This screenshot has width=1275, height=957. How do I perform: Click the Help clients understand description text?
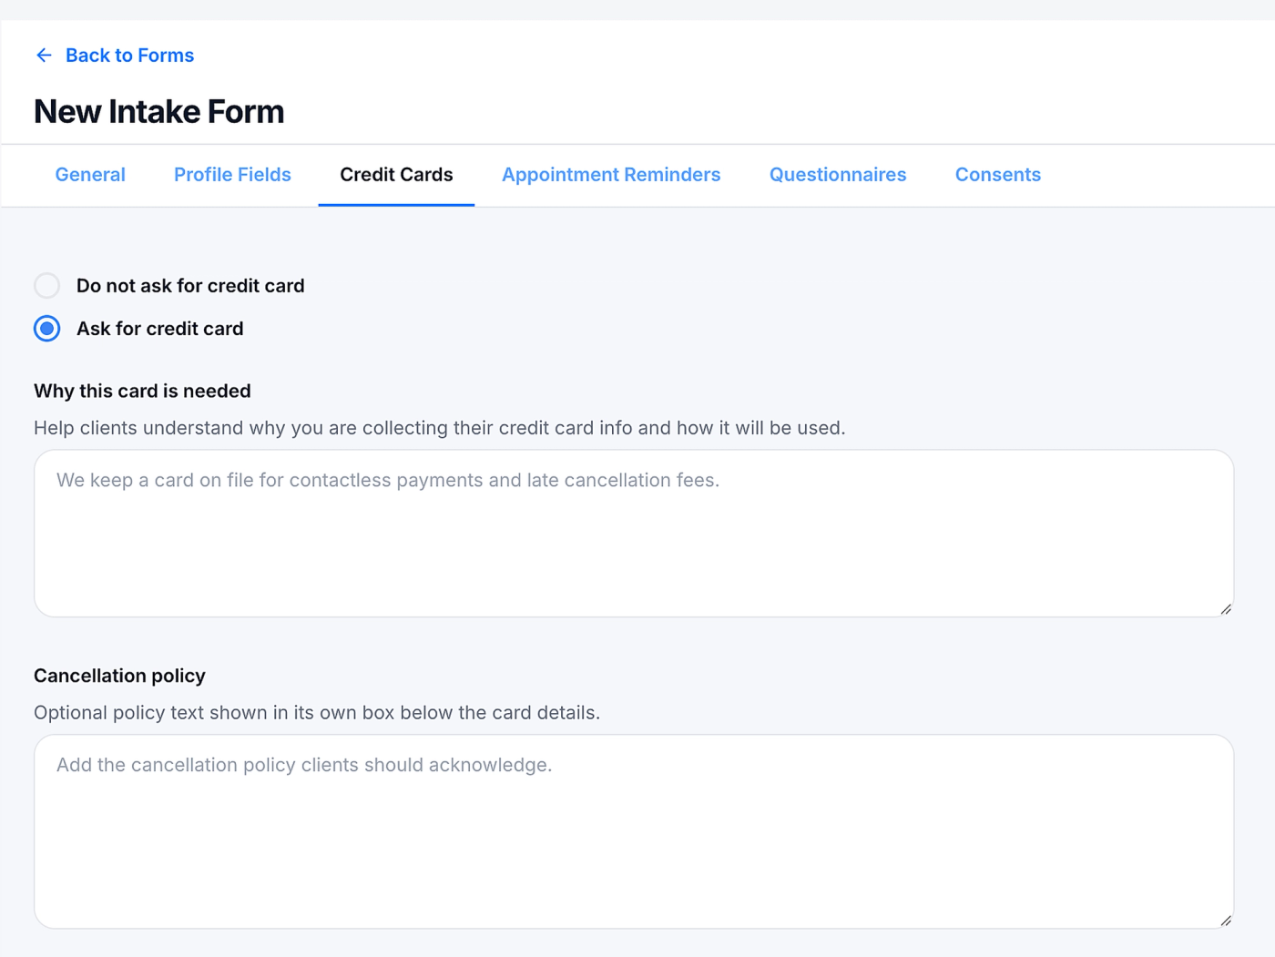(440, 428)
